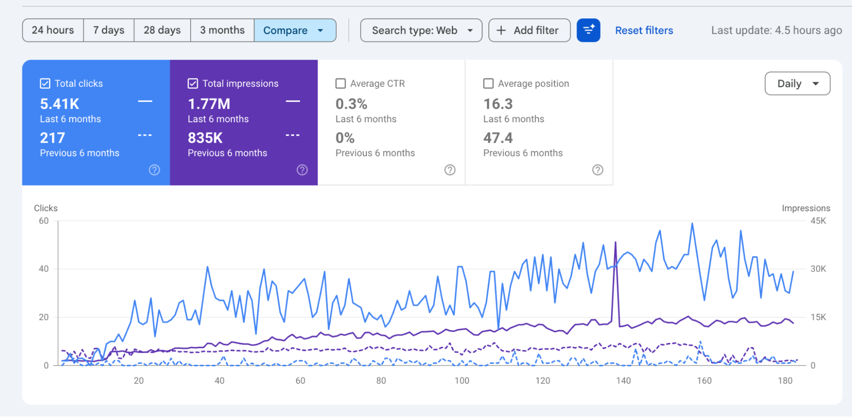
Task: Click the Clicks axis label
Action: click(46, 208)
